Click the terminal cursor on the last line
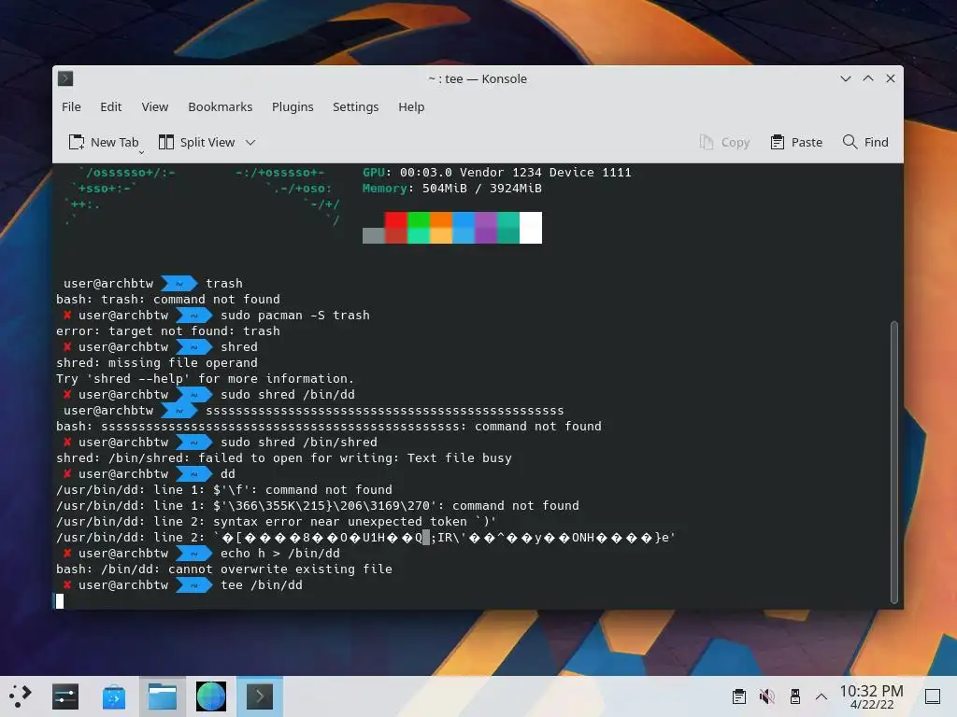Screen dimensions: 957x717 (x=60, y=601)
